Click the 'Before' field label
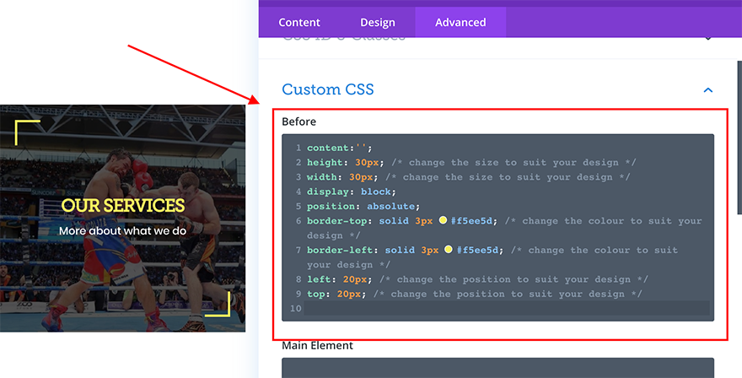The width and height of the screenshot is (742, 378). (x=298, y=121)
